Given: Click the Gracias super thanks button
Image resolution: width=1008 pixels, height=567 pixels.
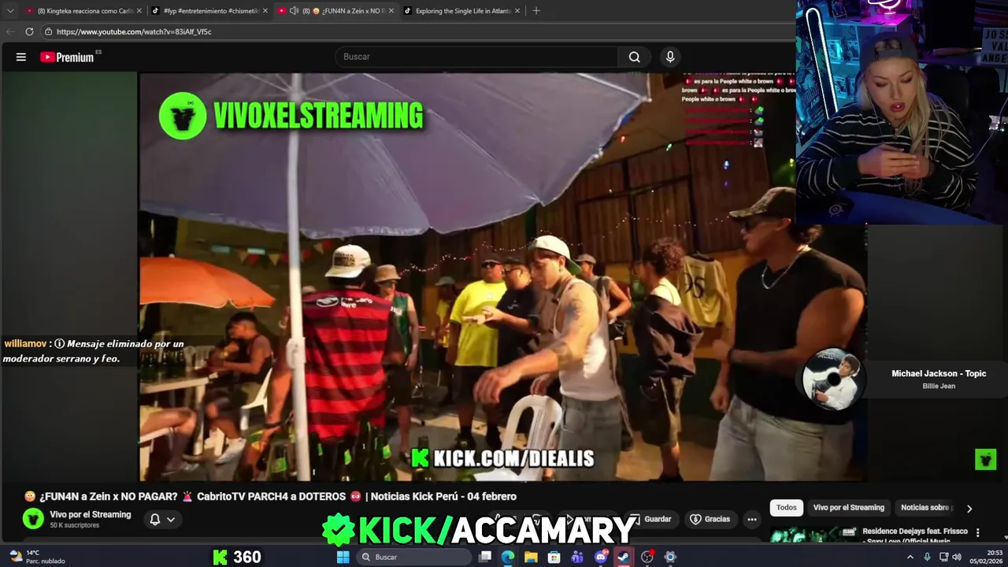Looking at the screenshot, I should point(710,519).
